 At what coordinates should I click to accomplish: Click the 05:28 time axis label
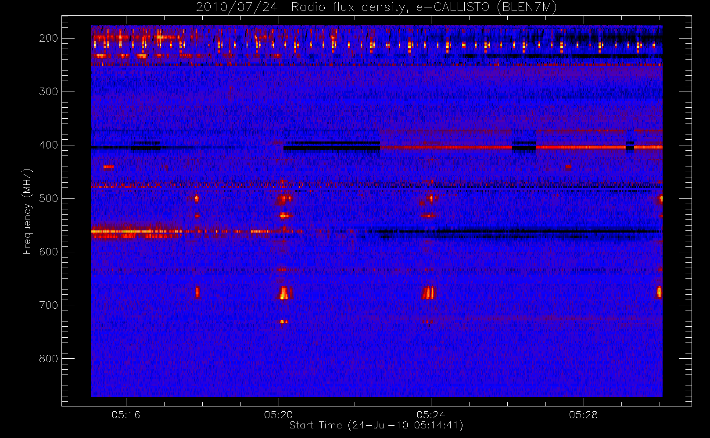(583, 415)
